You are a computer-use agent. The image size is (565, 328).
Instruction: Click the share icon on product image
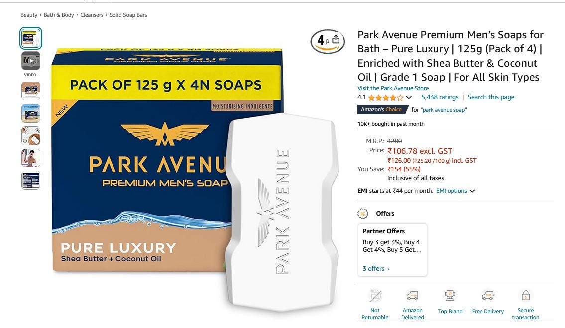pos(336,39)
